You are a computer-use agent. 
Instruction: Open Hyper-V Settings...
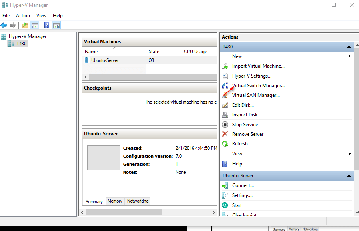(x=252, y=76)
